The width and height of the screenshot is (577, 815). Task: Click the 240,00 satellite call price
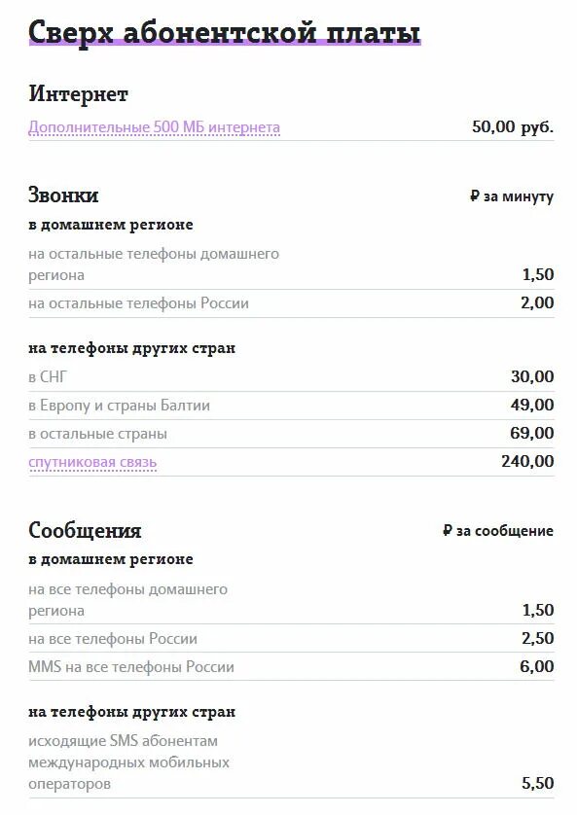527,461
